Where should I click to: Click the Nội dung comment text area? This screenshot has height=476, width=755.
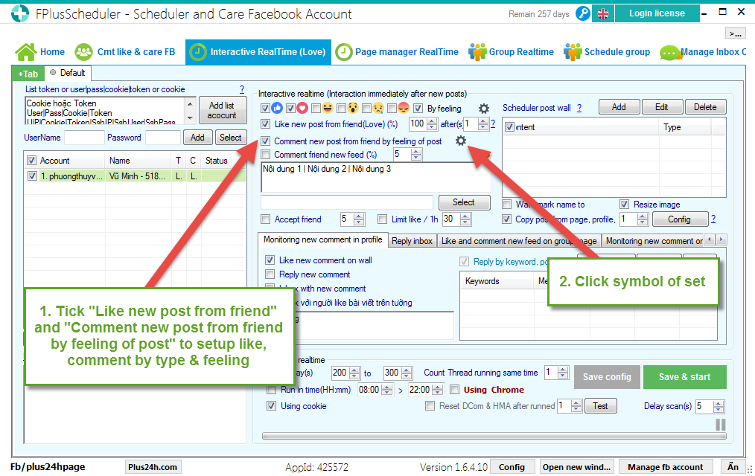click(x=375, y=177)
